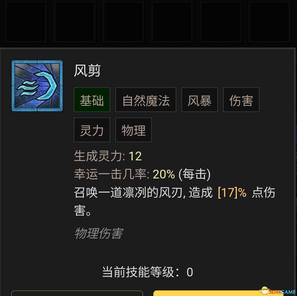
Task: Select the rightmost empty skill slot
Action: point(269,21)
